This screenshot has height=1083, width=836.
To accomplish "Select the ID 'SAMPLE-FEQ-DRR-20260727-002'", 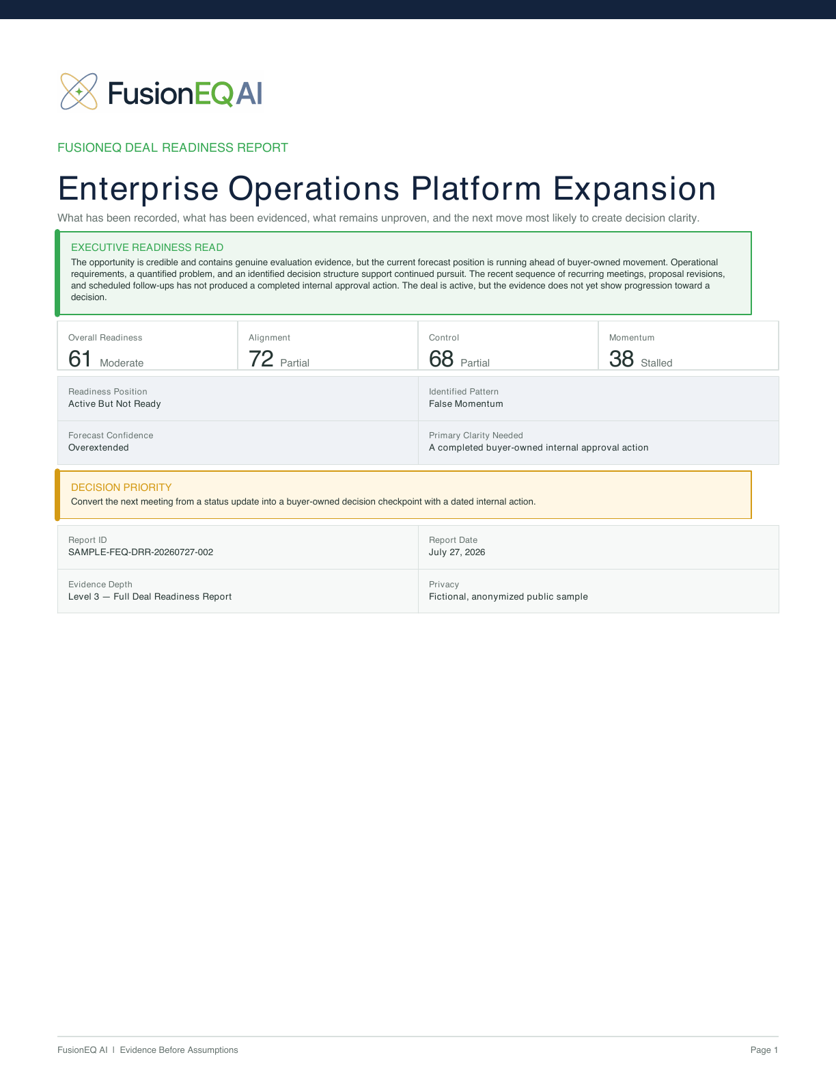I will (141, 552).
